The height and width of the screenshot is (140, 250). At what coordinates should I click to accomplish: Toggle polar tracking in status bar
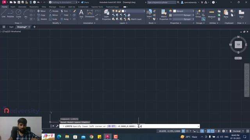202,131
